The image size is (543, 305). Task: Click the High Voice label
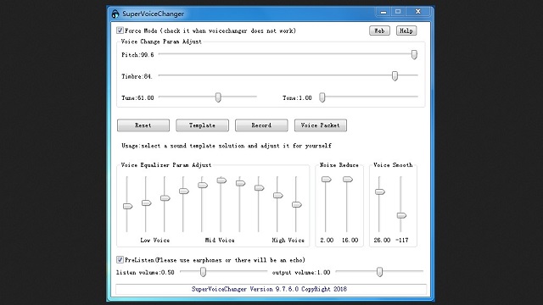288,240
